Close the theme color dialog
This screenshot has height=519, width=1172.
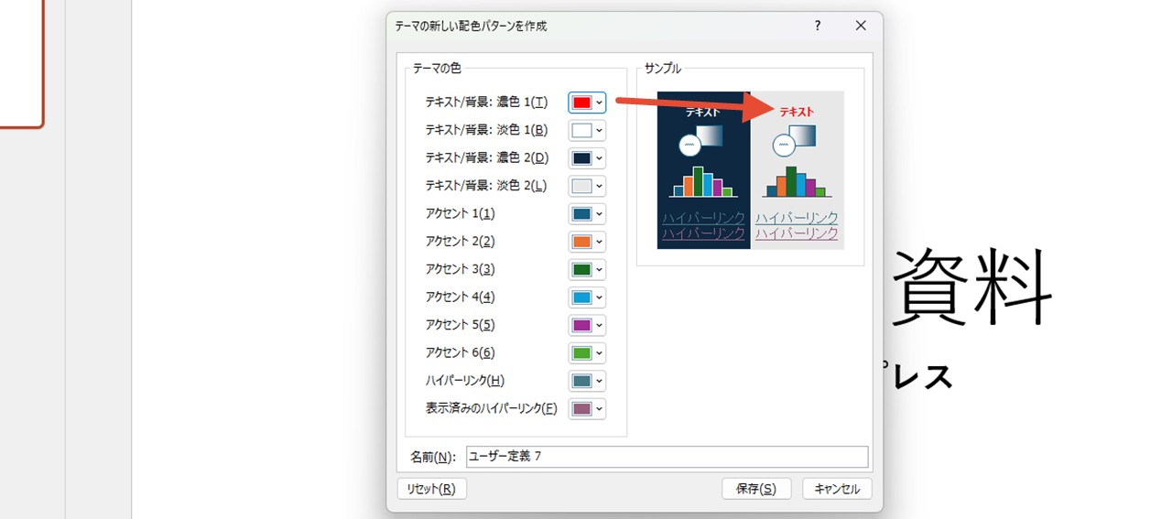point(861,27)
